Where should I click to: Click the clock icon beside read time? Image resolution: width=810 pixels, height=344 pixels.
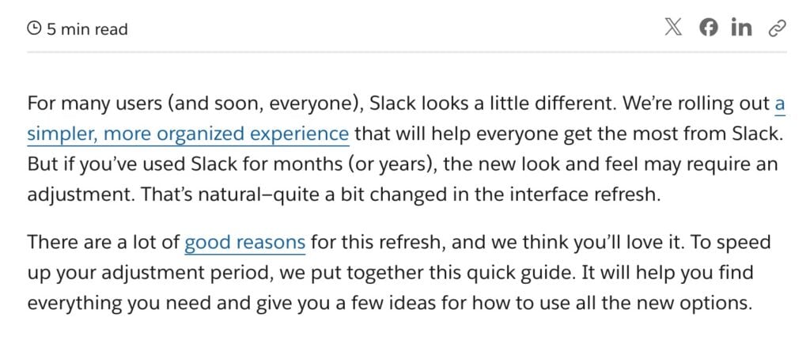point(34,29)
